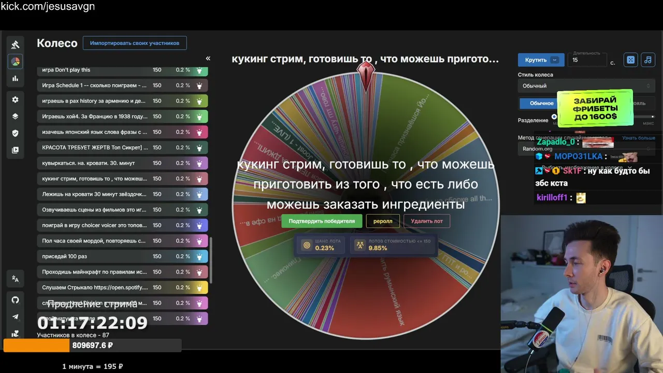The image size is (663, 373).
Task: Open the language translate sidebar icon
Action: tap(15, 279)
